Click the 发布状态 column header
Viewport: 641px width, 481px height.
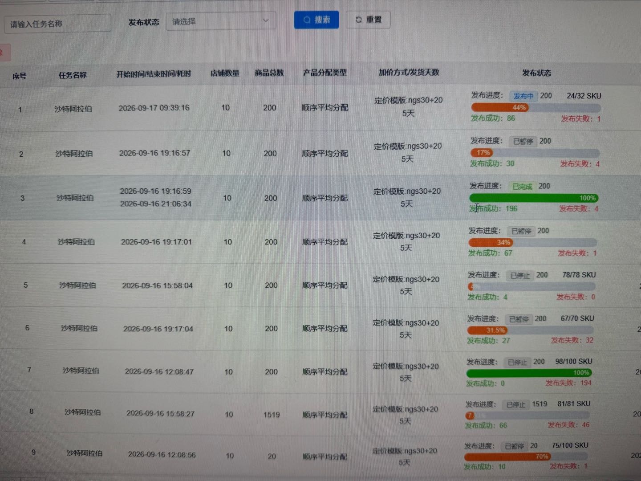536,73
